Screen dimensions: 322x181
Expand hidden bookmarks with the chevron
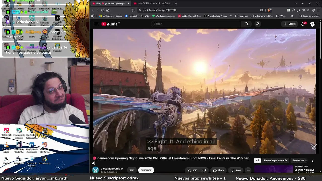pos(292,16)
